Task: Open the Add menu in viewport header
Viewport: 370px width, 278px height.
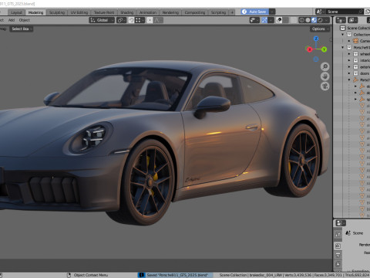Action: click(x=12, y=20)
